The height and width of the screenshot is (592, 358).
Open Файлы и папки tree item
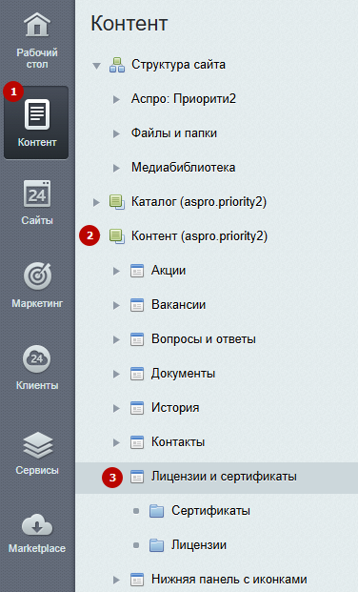pyautogui.click(x=174, y=133)
